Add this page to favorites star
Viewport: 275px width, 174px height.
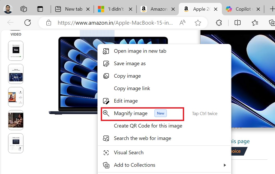point(198,23)
